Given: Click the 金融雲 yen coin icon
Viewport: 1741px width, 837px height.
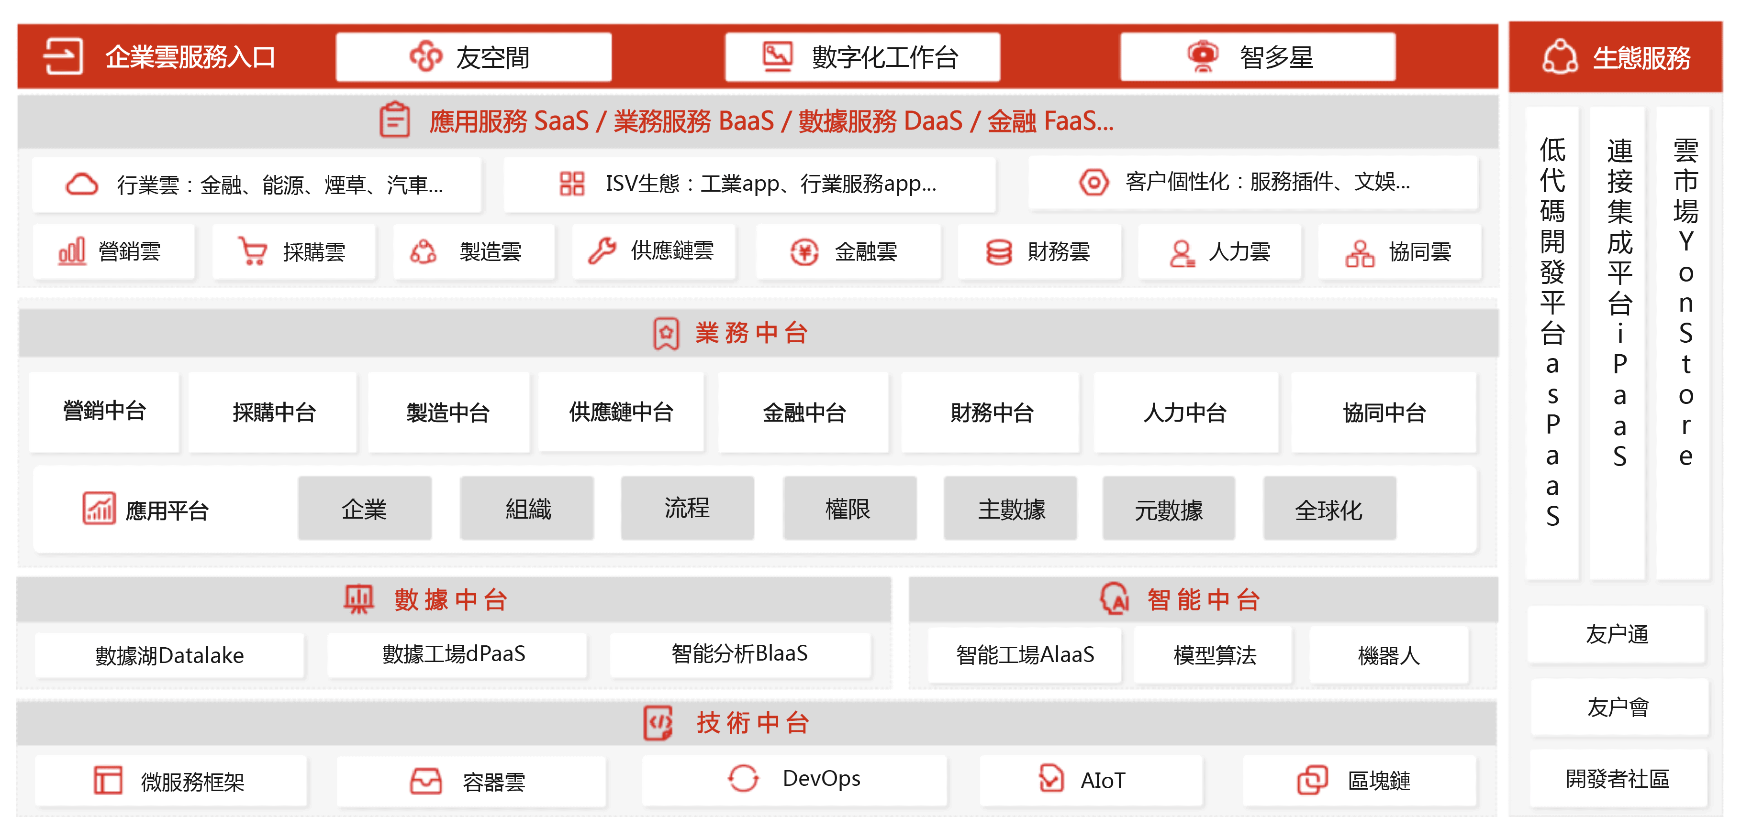Looking at the screenshot, I should point(804,252).
